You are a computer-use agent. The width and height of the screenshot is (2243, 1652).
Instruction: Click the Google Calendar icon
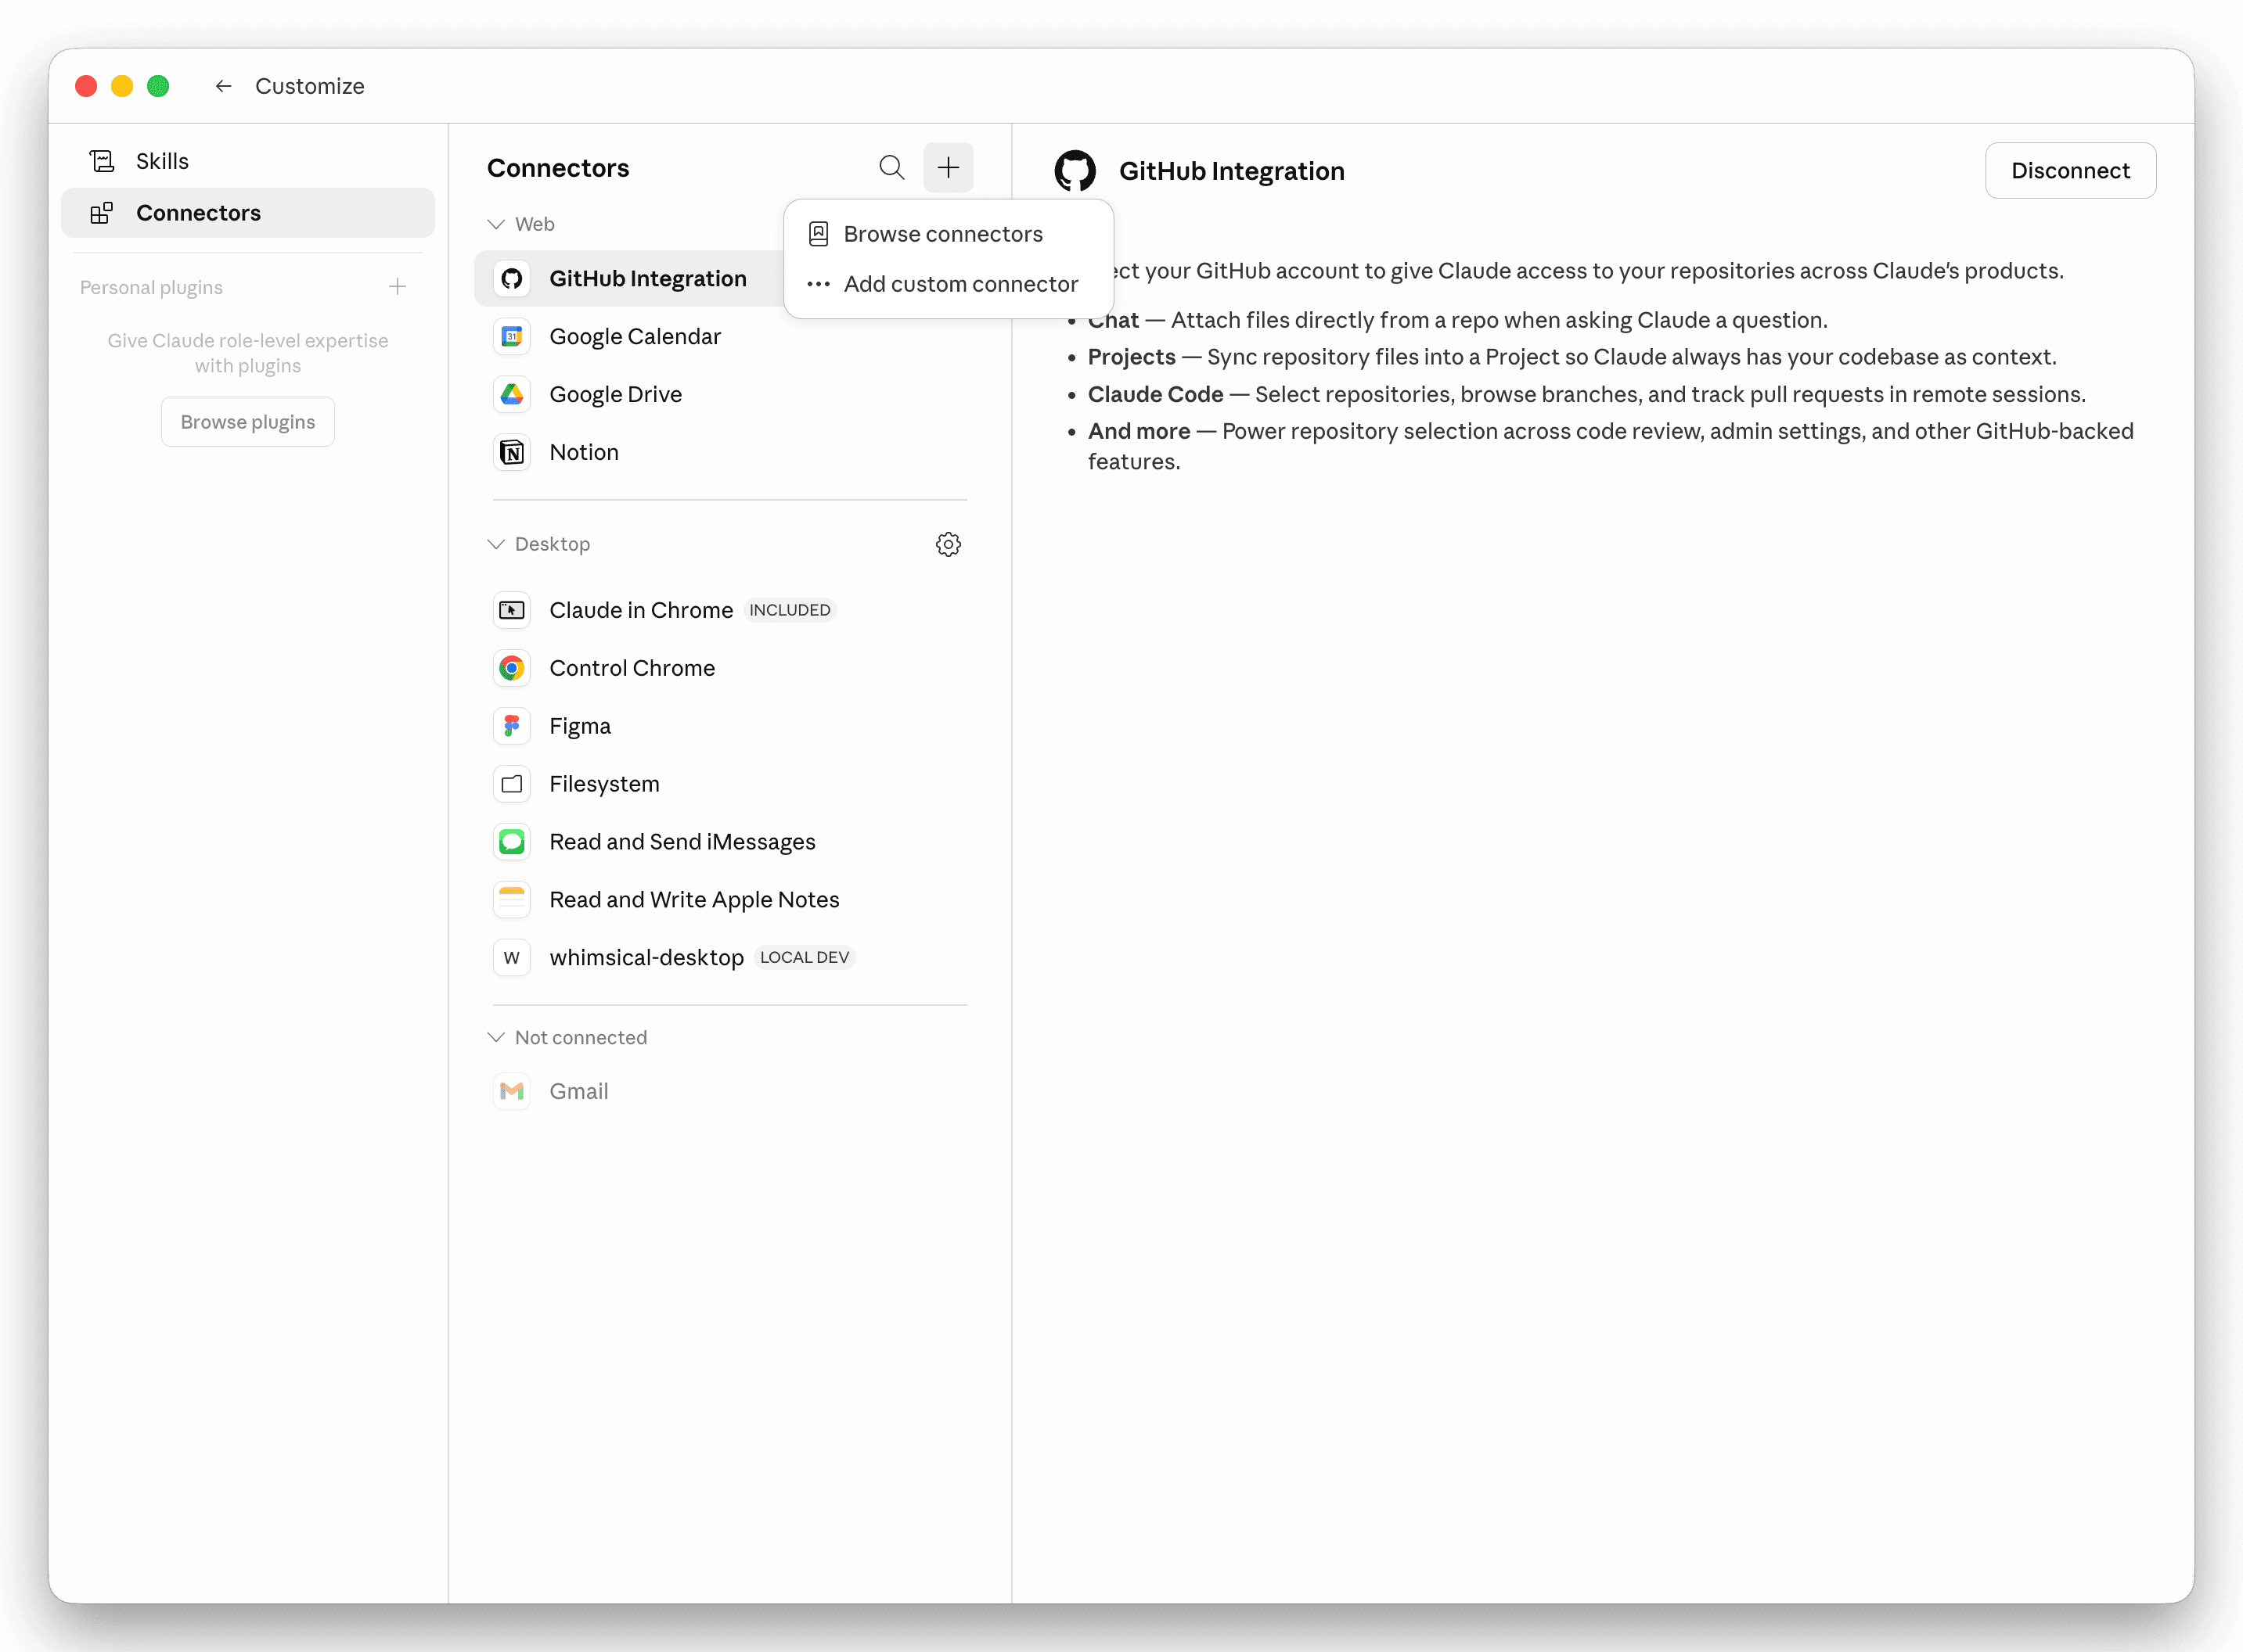pos(513,337)
